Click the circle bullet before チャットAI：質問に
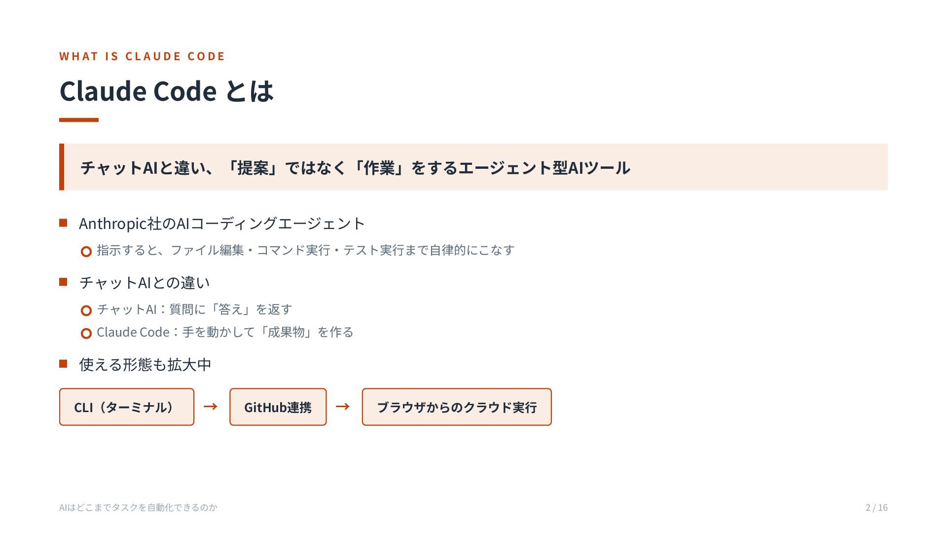 coord(86,311)
